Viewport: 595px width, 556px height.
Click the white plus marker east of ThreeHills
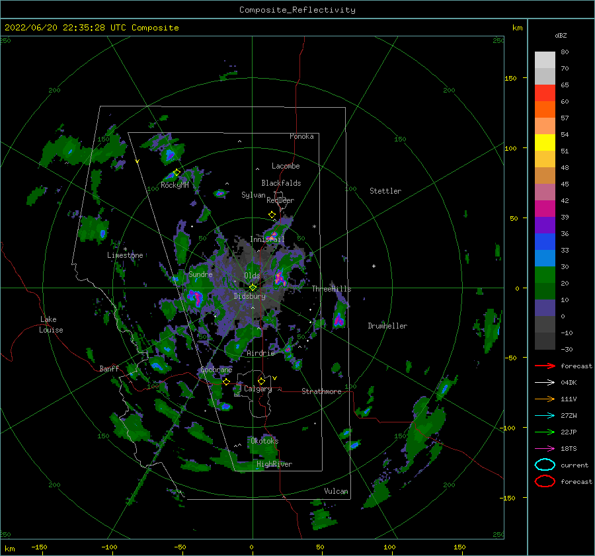[x=374, y=266]
